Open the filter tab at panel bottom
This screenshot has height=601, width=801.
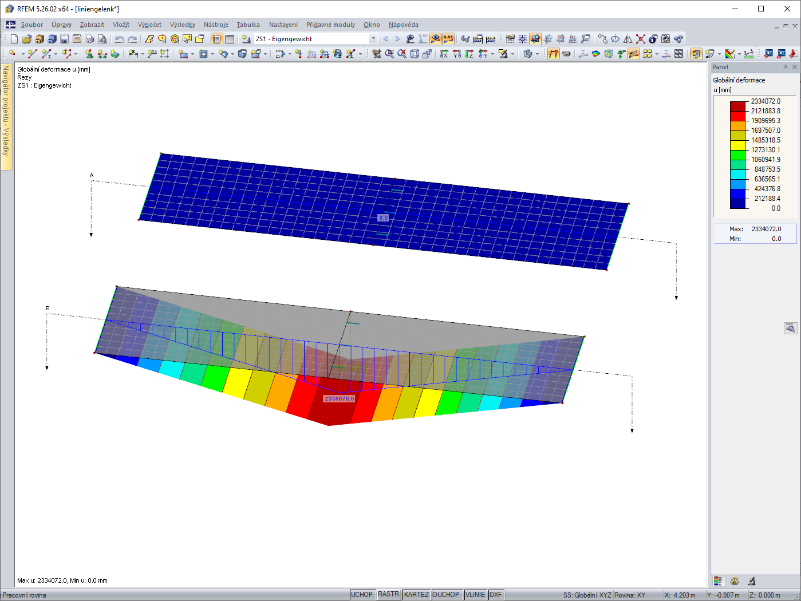[x=752, y=581]
